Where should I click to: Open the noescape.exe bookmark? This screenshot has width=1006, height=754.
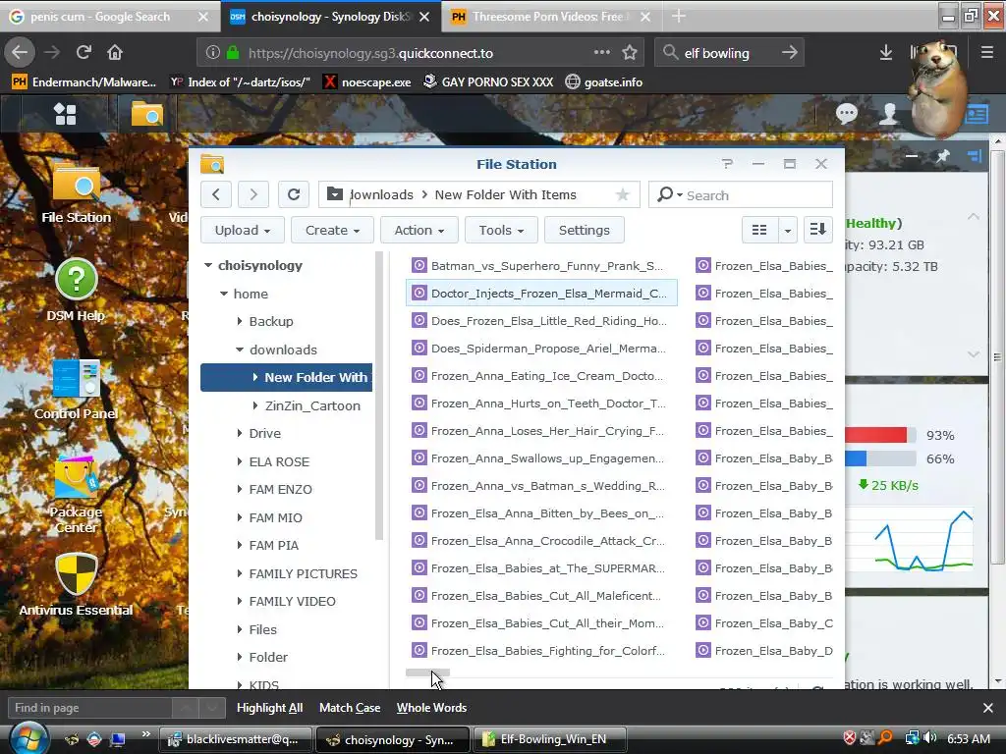point(367,82)
